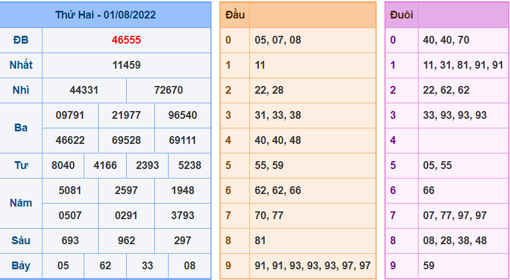The height and width of the screenshot is (280, 510).
Task: Select first prize number 11459
Action: [x=126, y=65]
